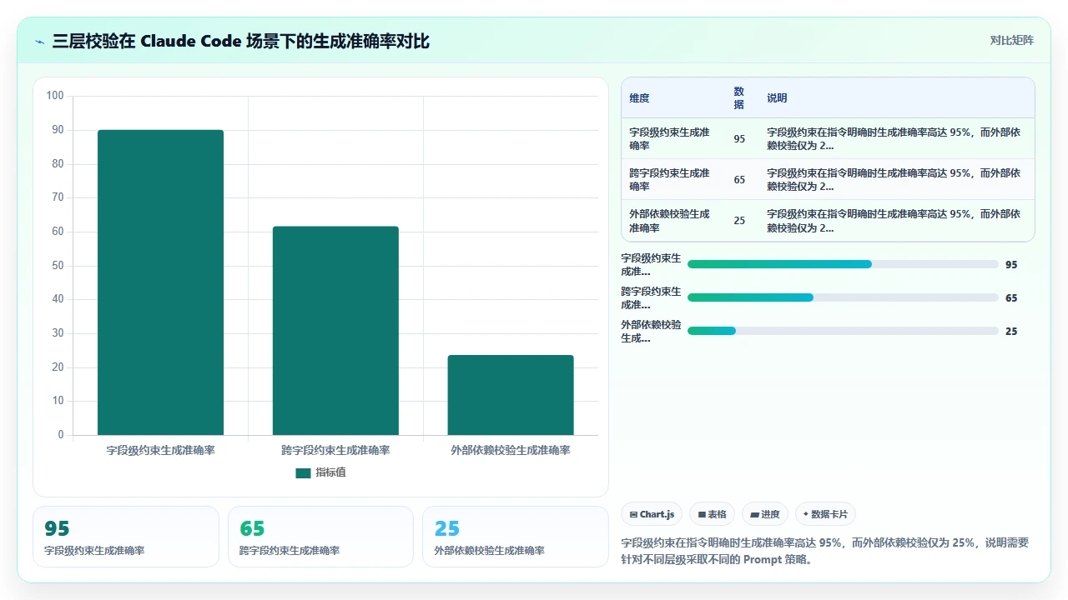Click the lightning icon beside the title
This screenshot has width=1068, height=600.
click(x=40, y=41)
